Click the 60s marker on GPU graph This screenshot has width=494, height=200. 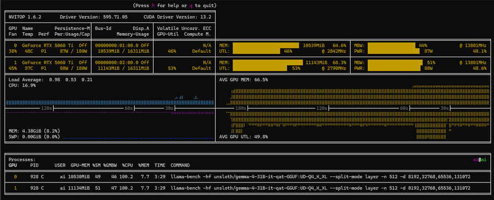click(404, 108)
